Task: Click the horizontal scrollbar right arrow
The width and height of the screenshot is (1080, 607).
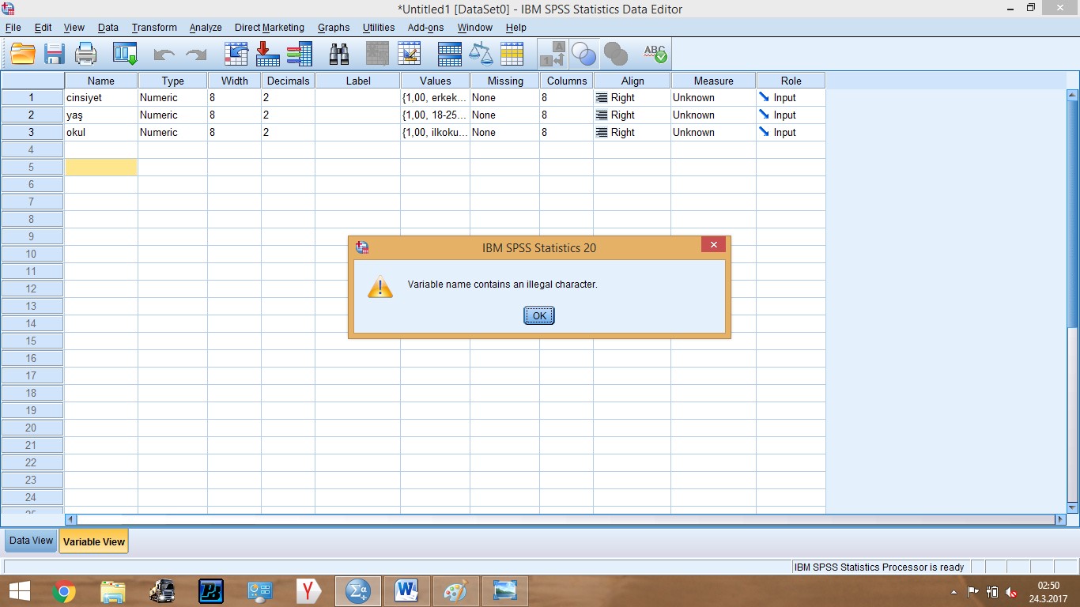Action: point(1060,519)
